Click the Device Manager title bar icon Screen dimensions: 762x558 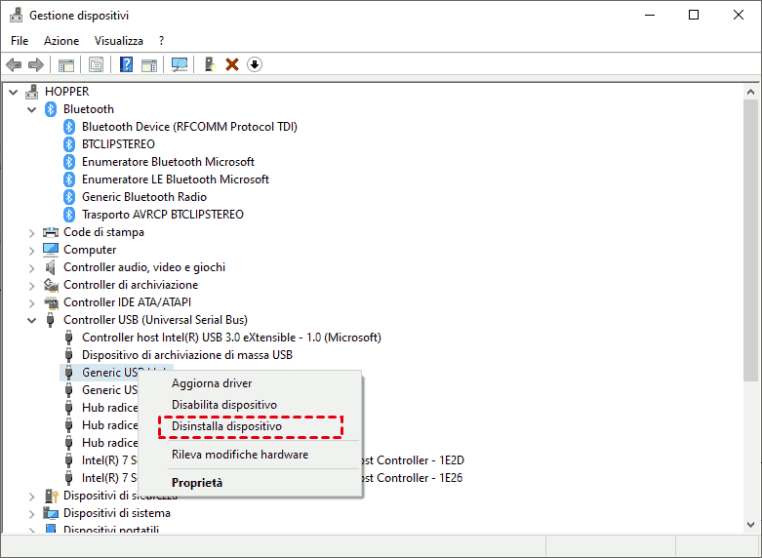[x=16, y=15]
